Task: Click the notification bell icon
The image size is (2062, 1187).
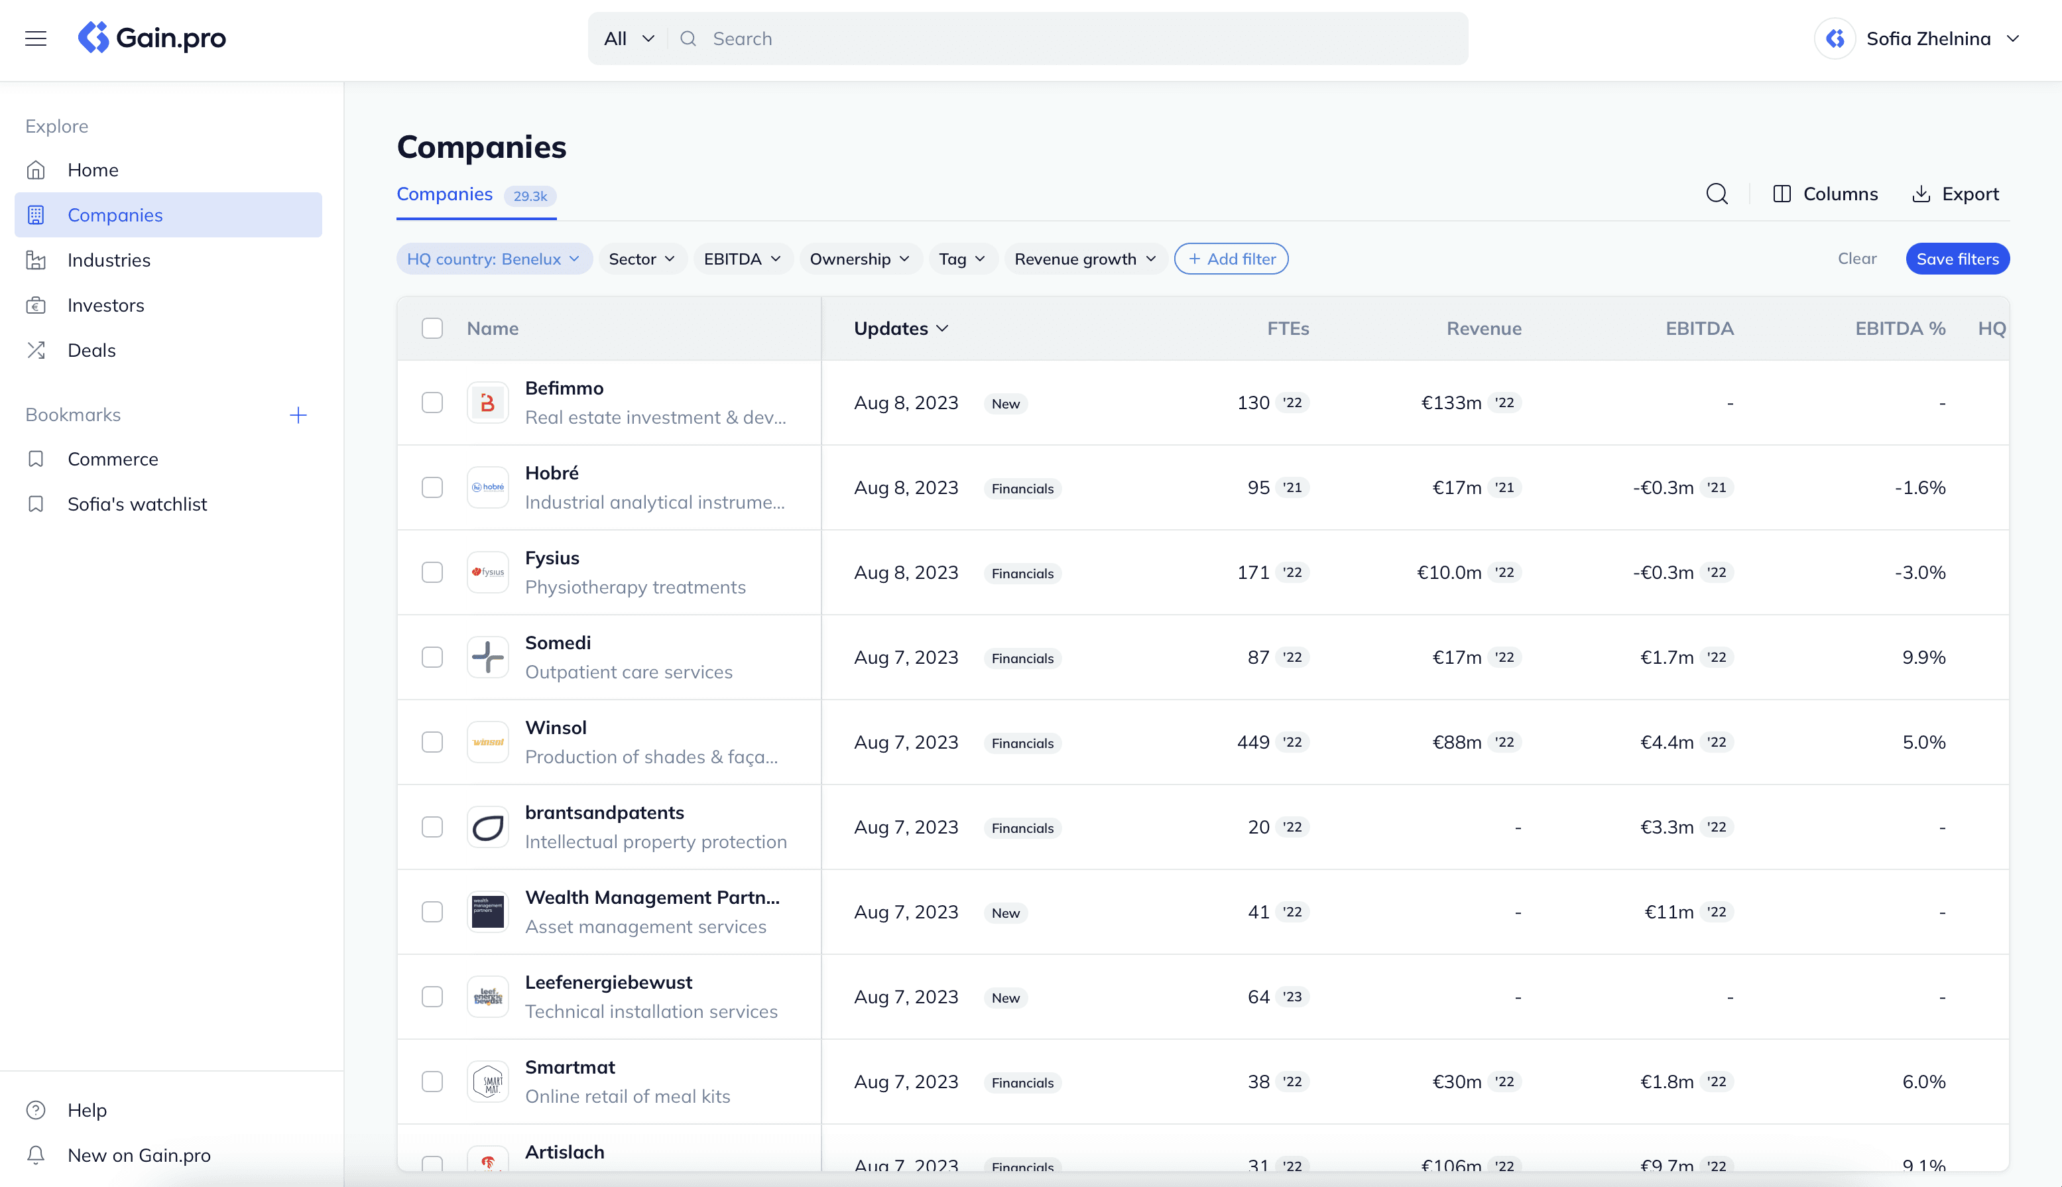Action: pos(36,1155)
